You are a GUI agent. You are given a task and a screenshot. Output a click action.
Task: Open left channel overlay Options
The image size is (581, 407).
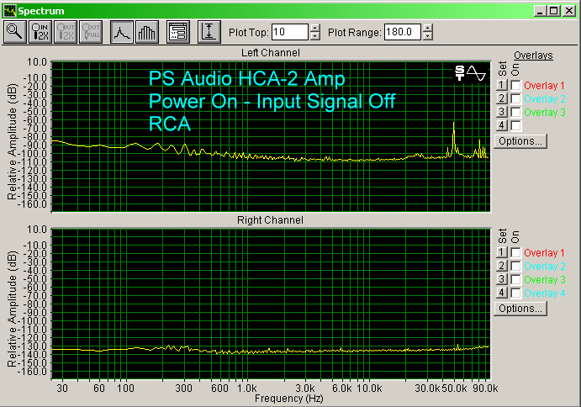click(x=520, y=140)
